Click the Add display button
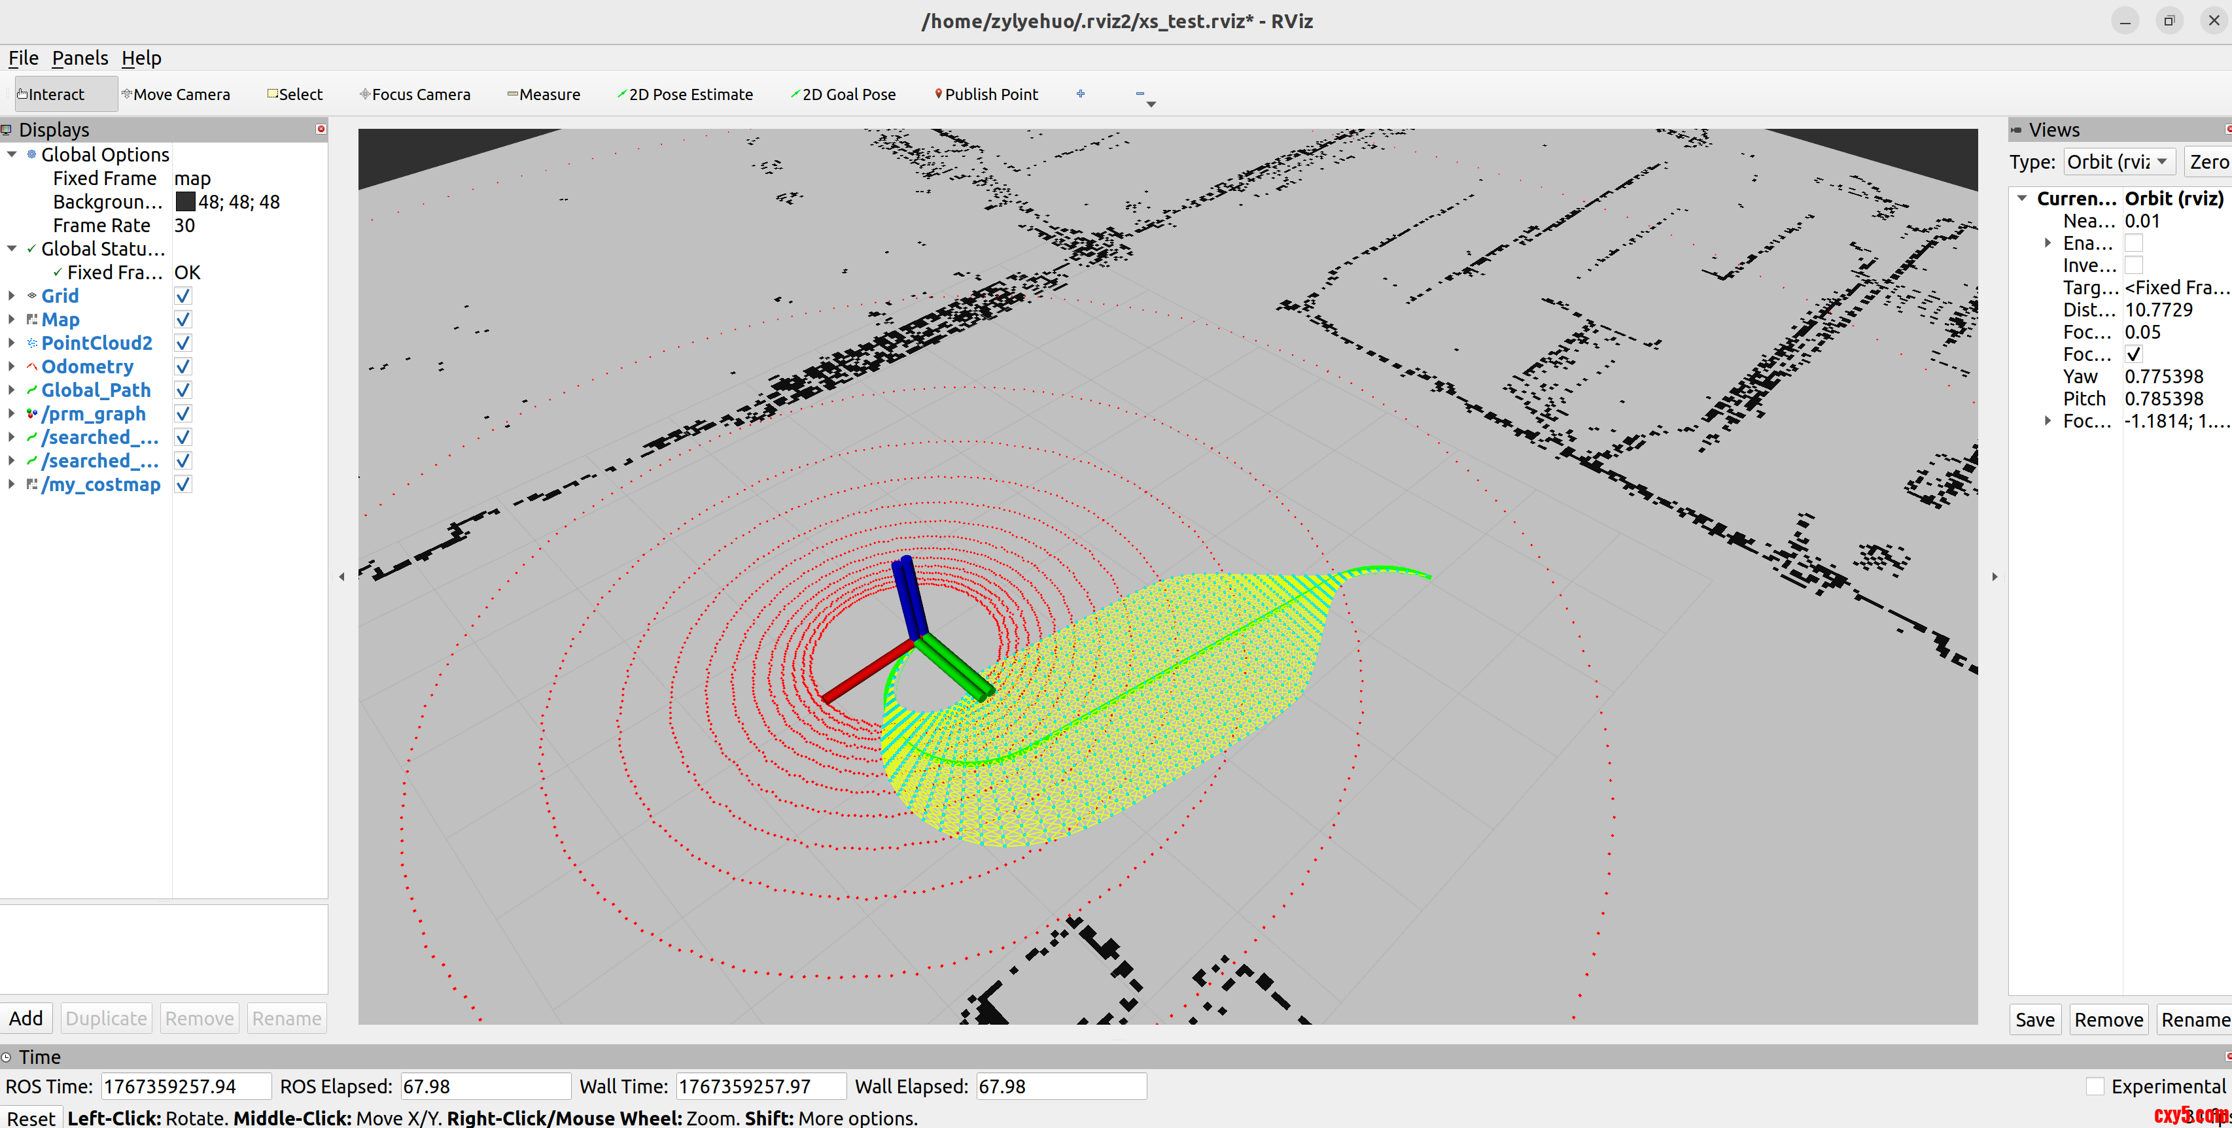Image resolution: width=2232 pixels, height=1128 pixels. [26, 1018]
